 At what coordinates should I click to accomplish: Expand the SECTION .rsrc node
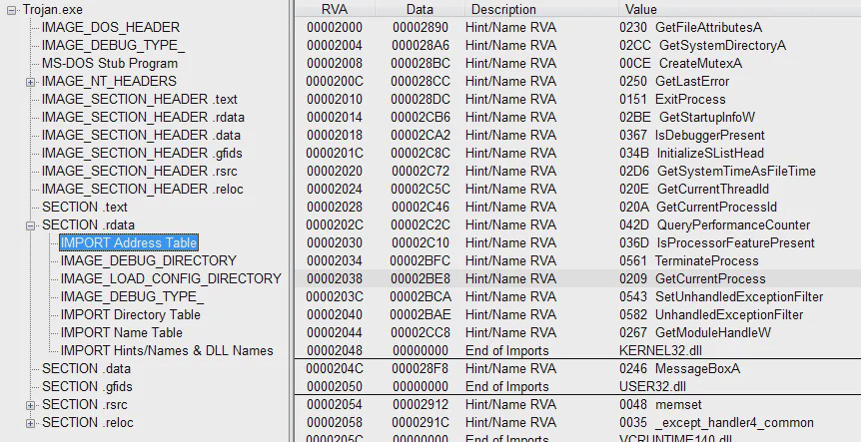[x=30, y=405]
